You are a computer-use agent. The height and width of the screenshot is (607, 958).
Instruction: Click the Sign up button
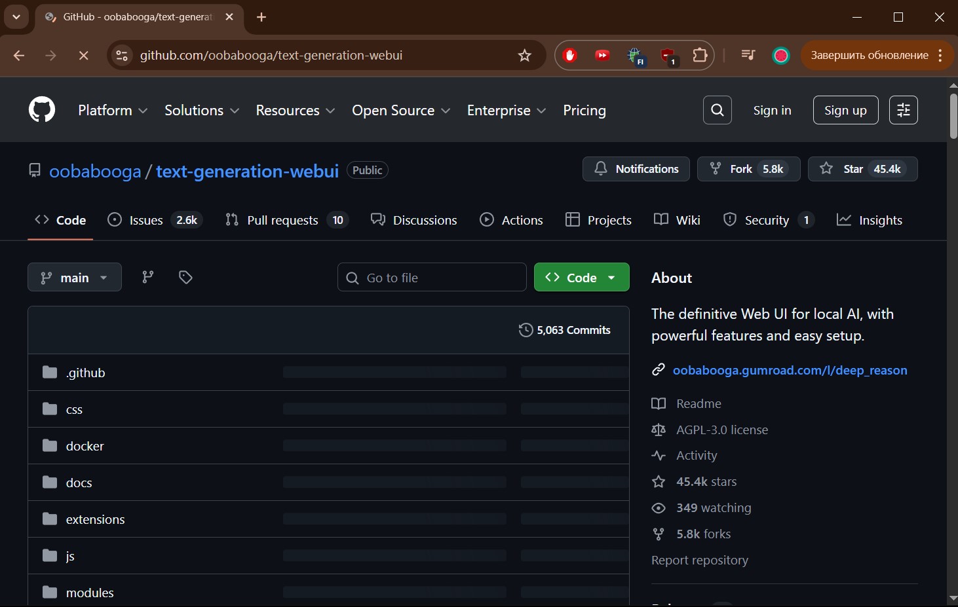845,110
